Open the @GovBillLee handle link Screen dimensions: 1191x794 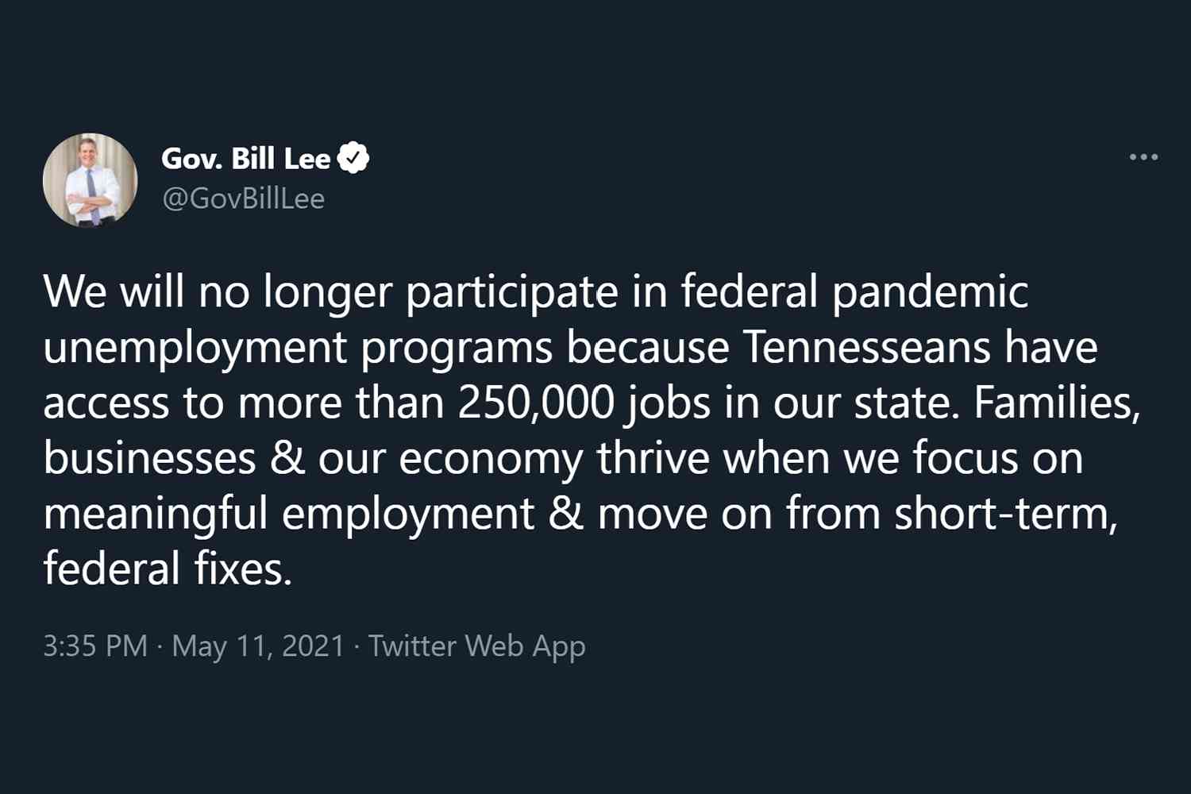(x=243, y=198)
